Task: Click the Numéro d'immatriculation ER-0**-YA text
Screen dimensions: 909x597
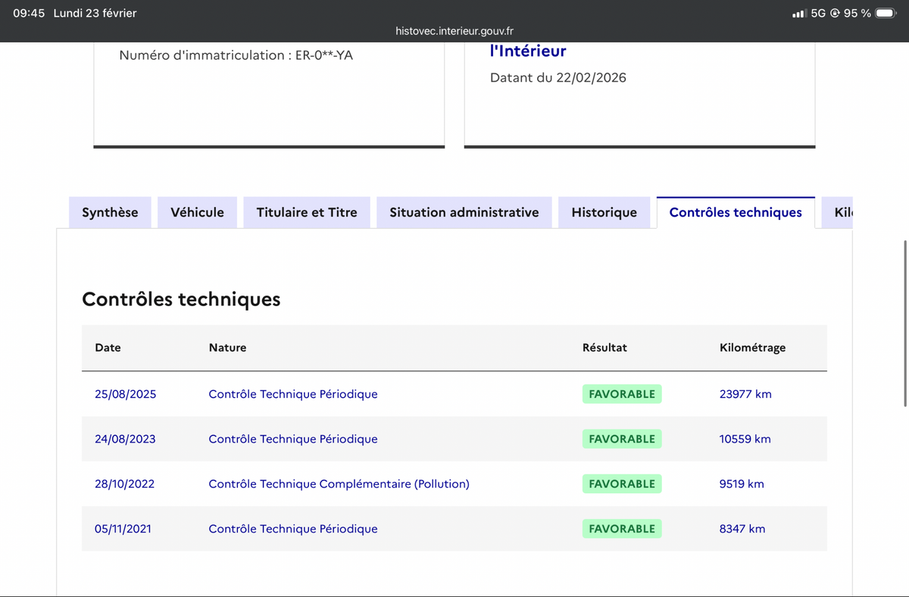Action: click(x=236, y=55)
